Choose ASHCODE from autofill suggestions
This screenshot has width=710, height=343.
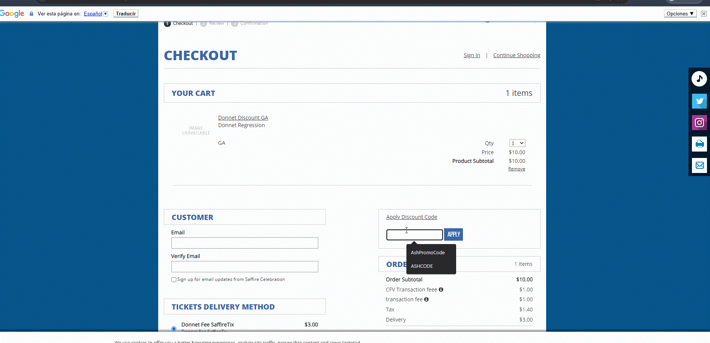(422, 266)
